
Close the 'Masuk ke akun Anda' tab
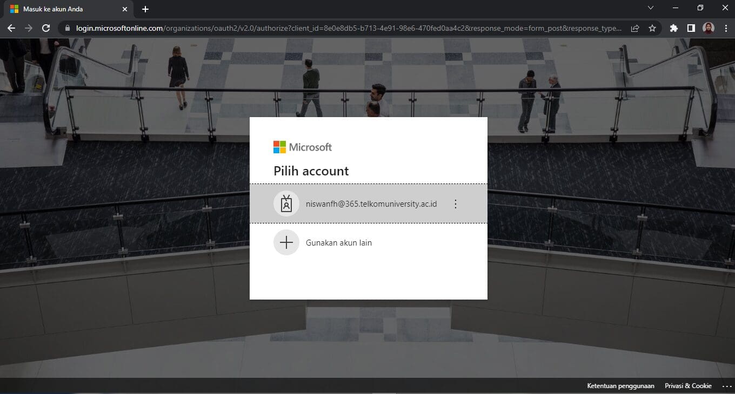125,9
